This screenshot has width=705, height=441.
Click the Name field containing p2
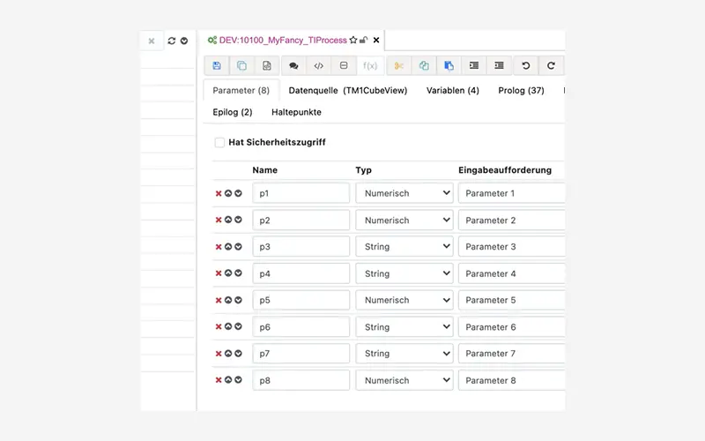point(301,220)
